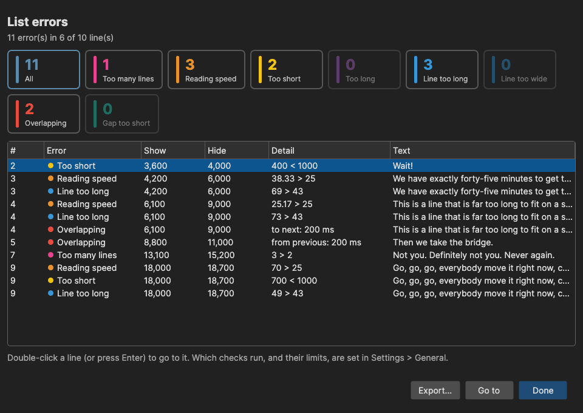Image resolution: width=583 pixels, height=413 pixels.
Task: Click the red dot on line 5 Overlapping row
Action: tap(50, 242)
